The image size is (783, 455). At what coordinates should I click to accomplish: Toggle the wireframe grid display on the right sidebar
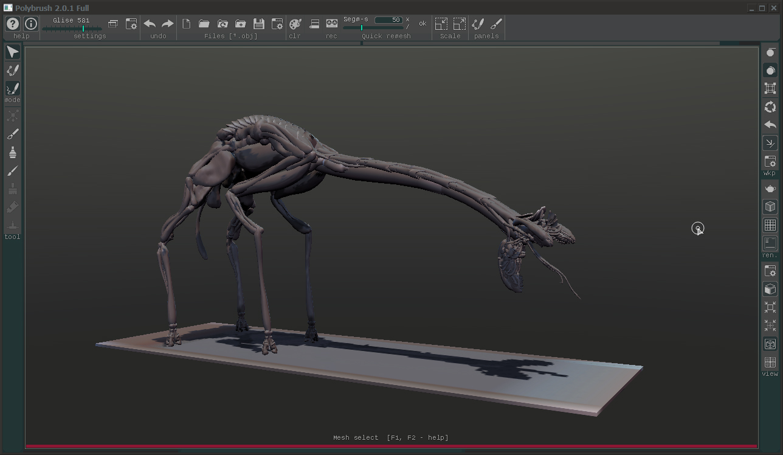click(x=770, y=224)
